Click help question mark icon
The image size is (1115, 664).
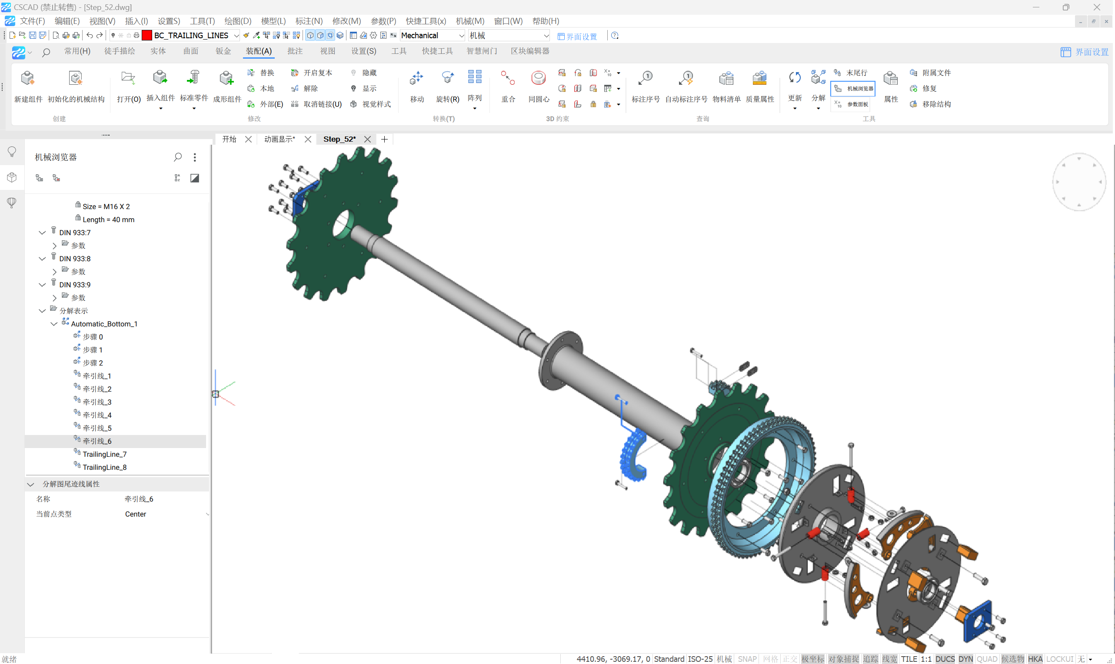click(x=615, y=35)
